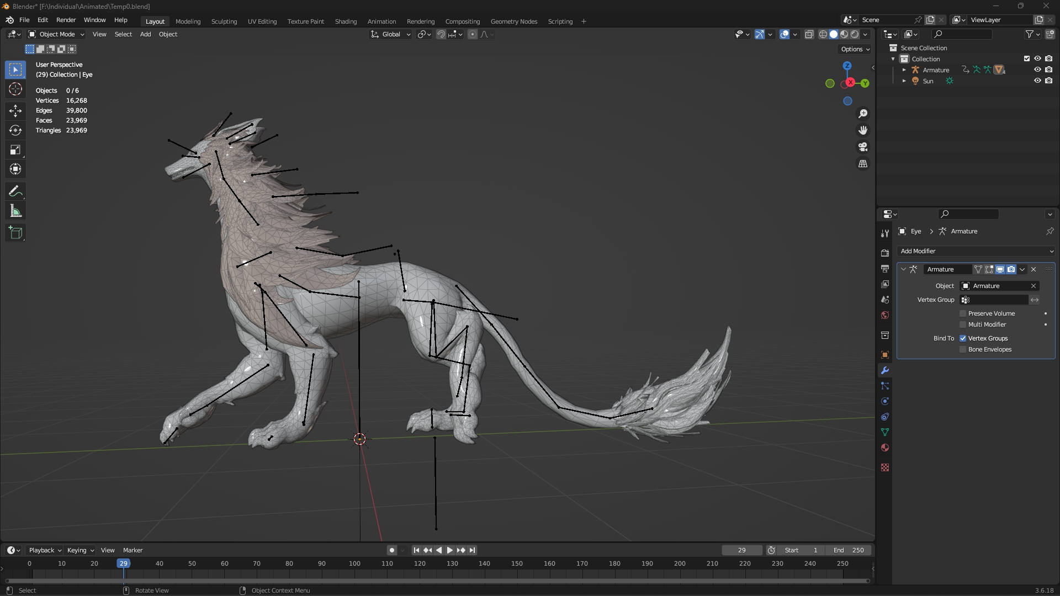Viewport: 1060px width, 596px height.
Task: Click the camera view icon
Action: pyautogui.click(x=863, y=147)
